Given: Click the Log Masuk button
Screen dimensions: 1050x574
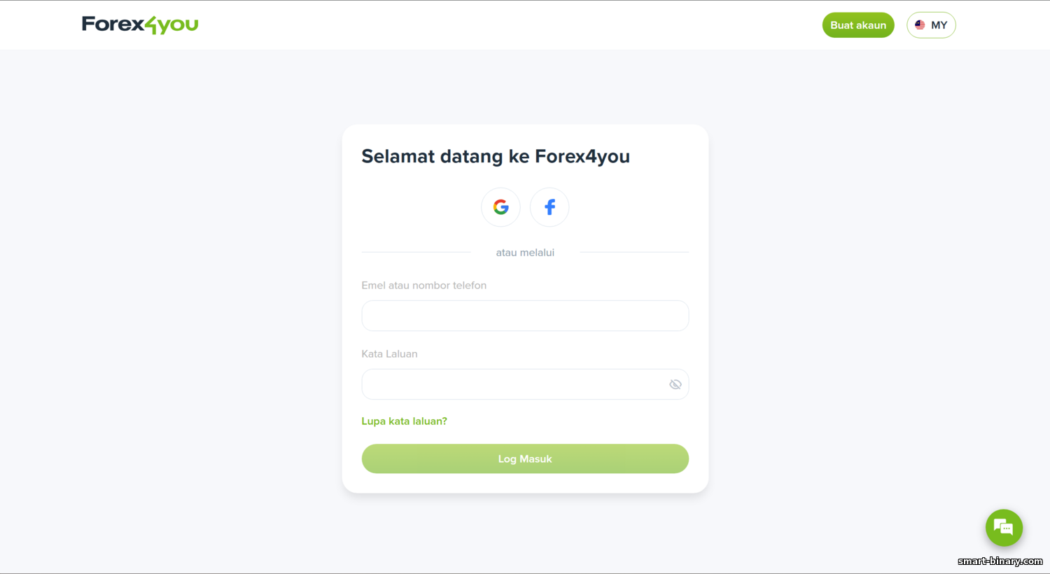Looking at the screenshot, I should click(x=525, y=458).
